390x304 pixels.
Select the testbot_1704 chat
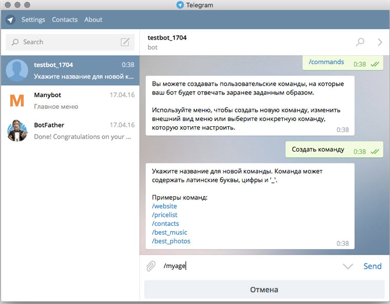70,70
